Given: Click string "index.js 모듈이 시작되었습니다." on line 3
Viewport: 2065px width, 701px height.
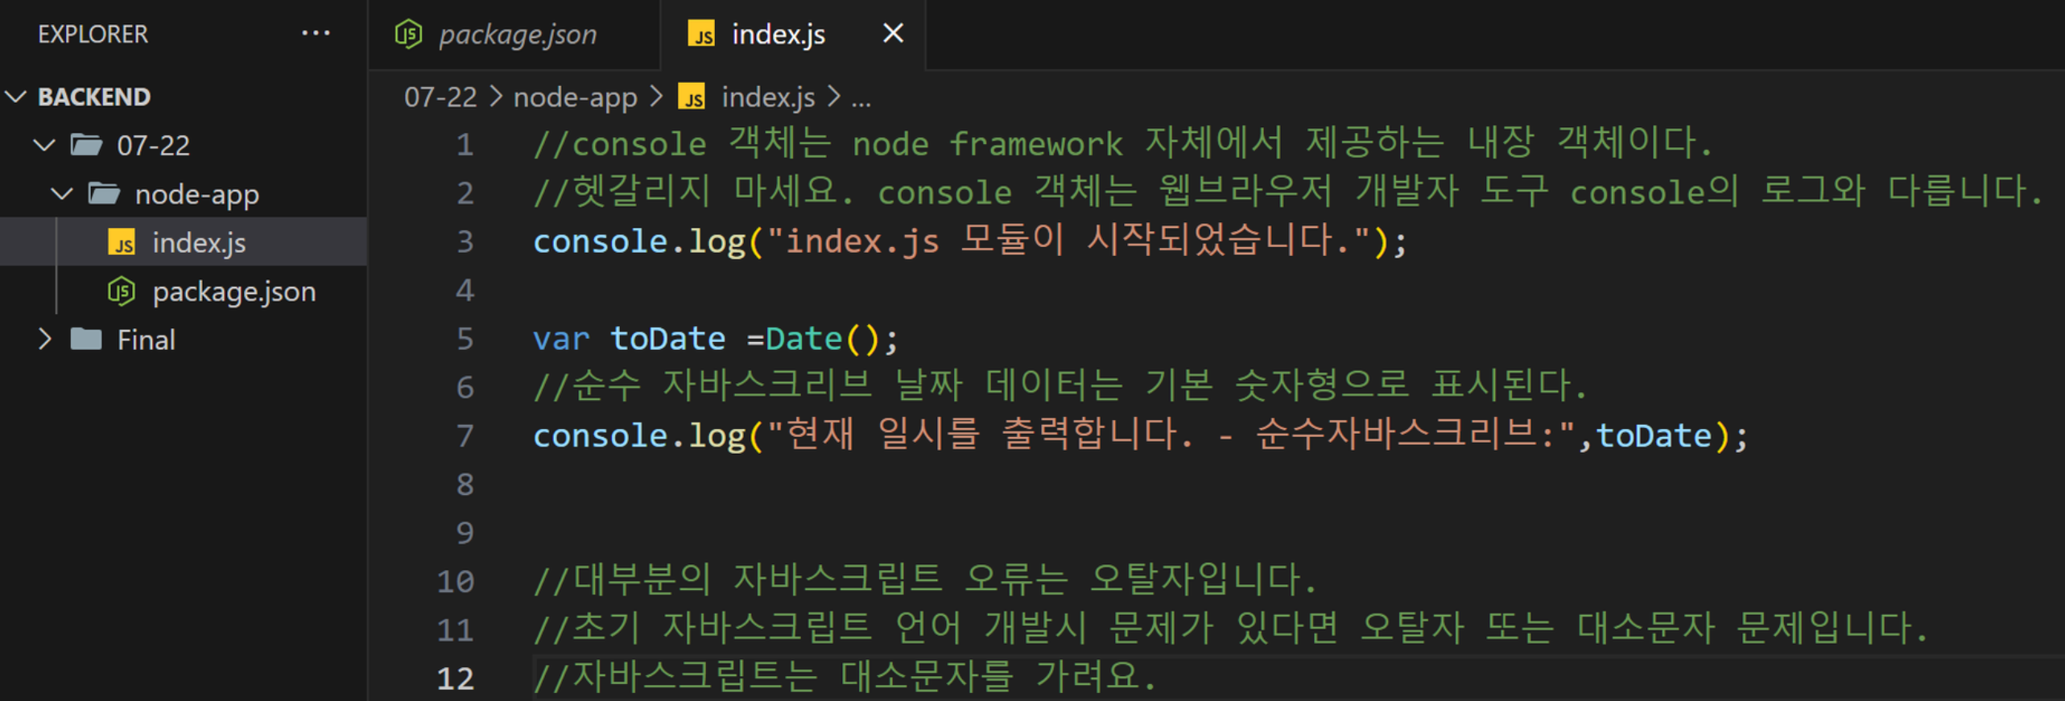Looking at the screenshot, I should [x=1069, y=241].
